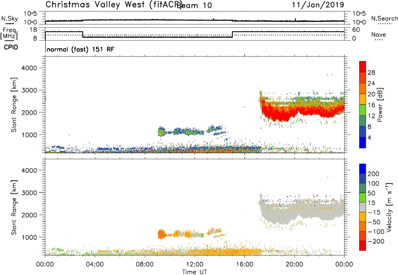Click the 'Time UT' axis label
Viewport: 398px width, 275px height.
[x=195, y=272]
